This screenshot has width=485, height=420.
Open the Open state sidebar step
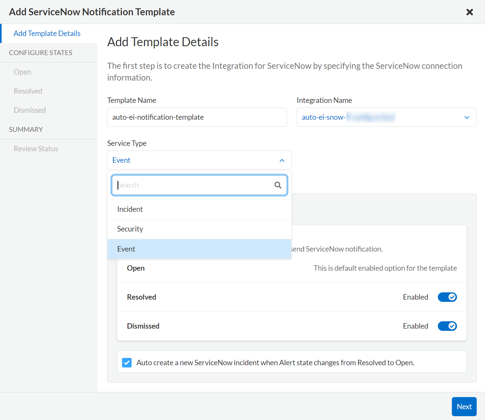pyautogui.click(x=23, y=72)
